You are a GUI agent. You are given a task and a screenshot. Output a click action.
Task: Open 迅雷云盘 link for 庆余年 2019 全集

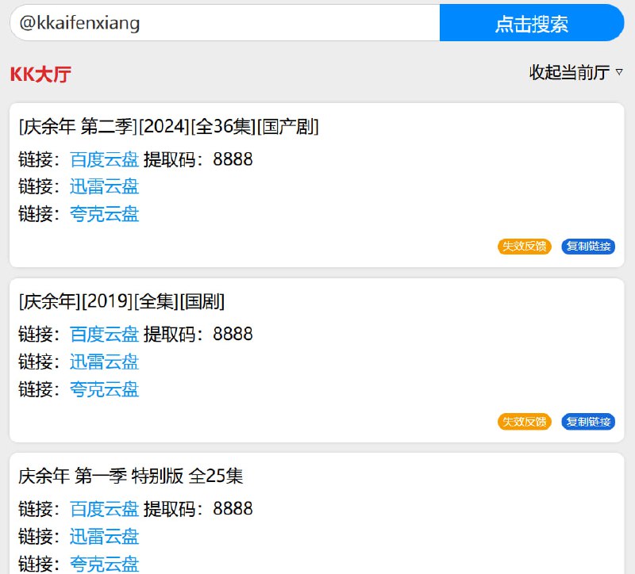point(104,362)
